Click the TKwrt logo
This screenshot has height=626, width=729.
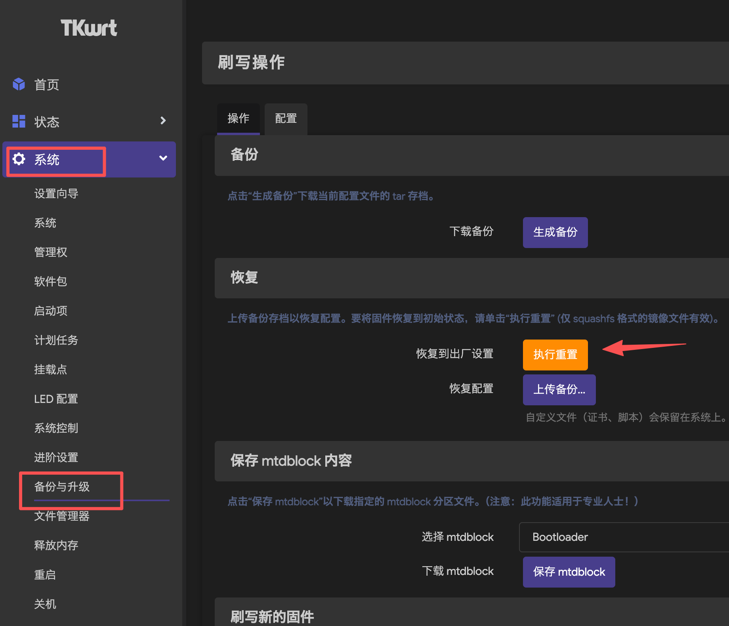coord(89,28)
